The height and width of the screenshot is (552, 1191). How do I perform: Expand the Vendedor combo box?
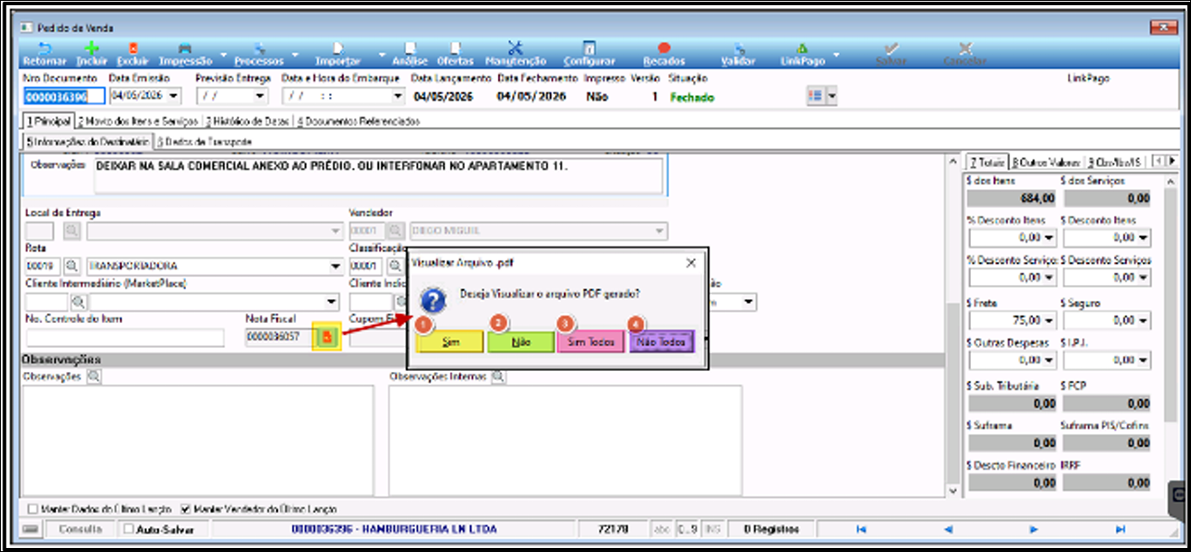pos(660,231)
